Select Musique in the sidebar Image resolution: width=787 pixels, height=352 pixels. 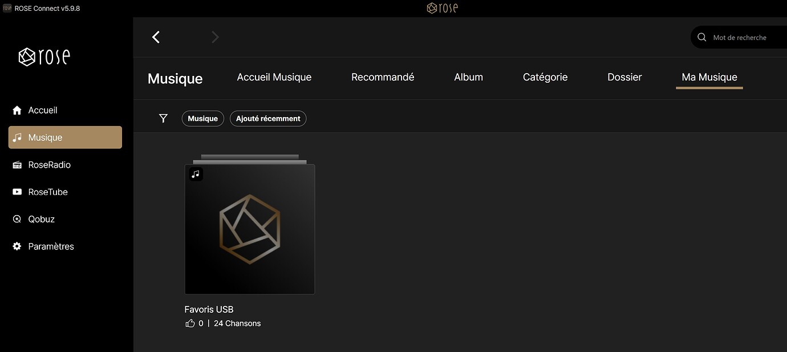65,137
